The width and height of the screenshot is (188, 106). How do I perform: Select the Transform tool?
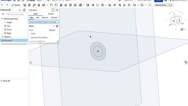(102, 5)
